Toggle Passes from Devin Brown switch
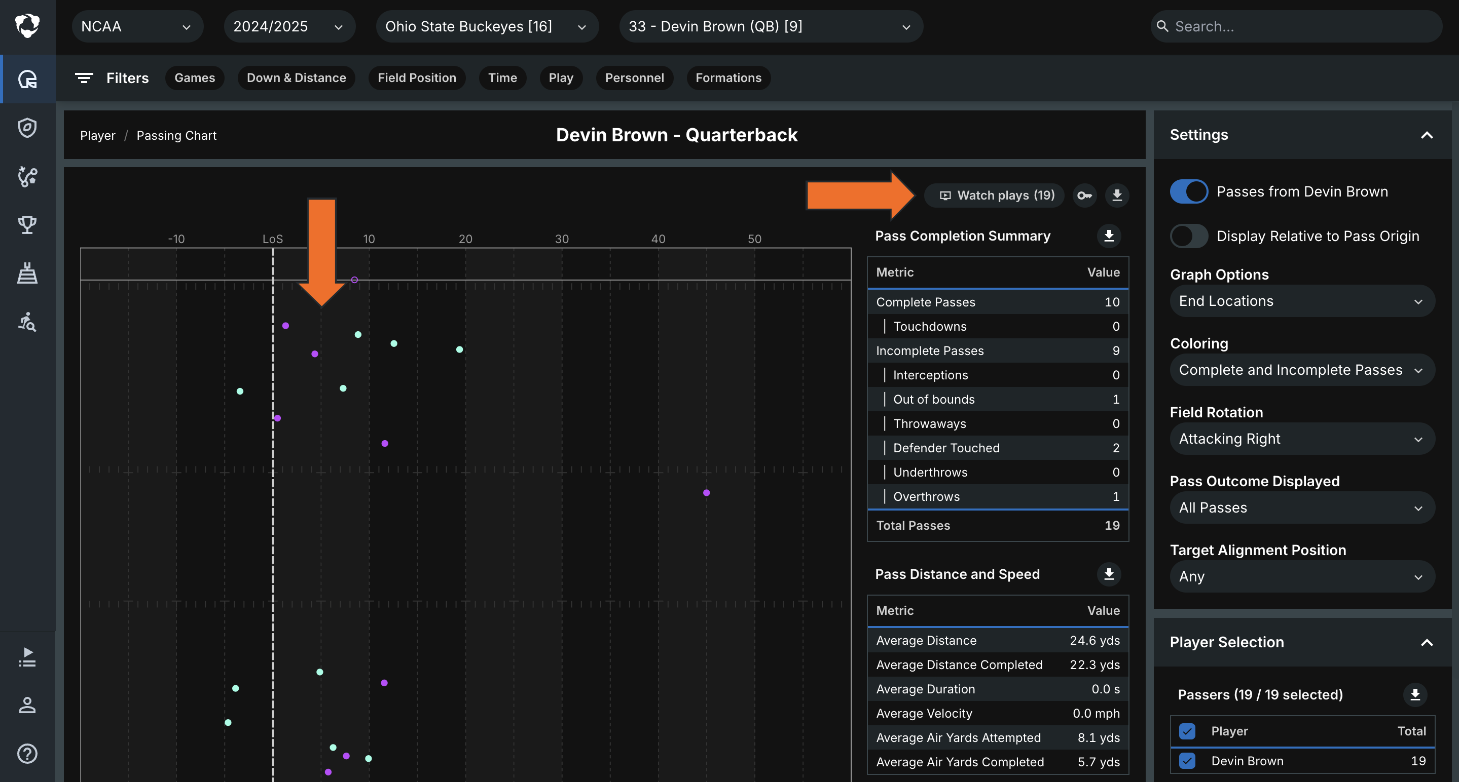The height and width of the screenshot is (782, 1459). coord(1189,192)
